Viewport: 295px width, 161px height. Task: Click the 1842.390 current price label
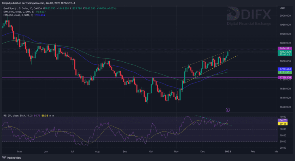click(x=285, y=52)
